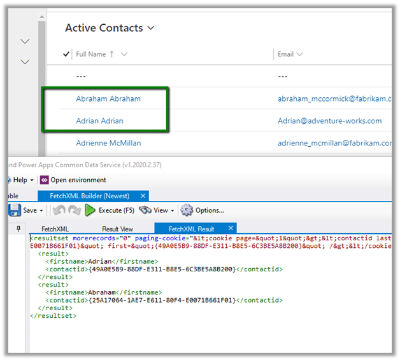400x361 pixels.
Task: Close the FetchXML Builder (Newest) tab
Action: coord(143,196)
